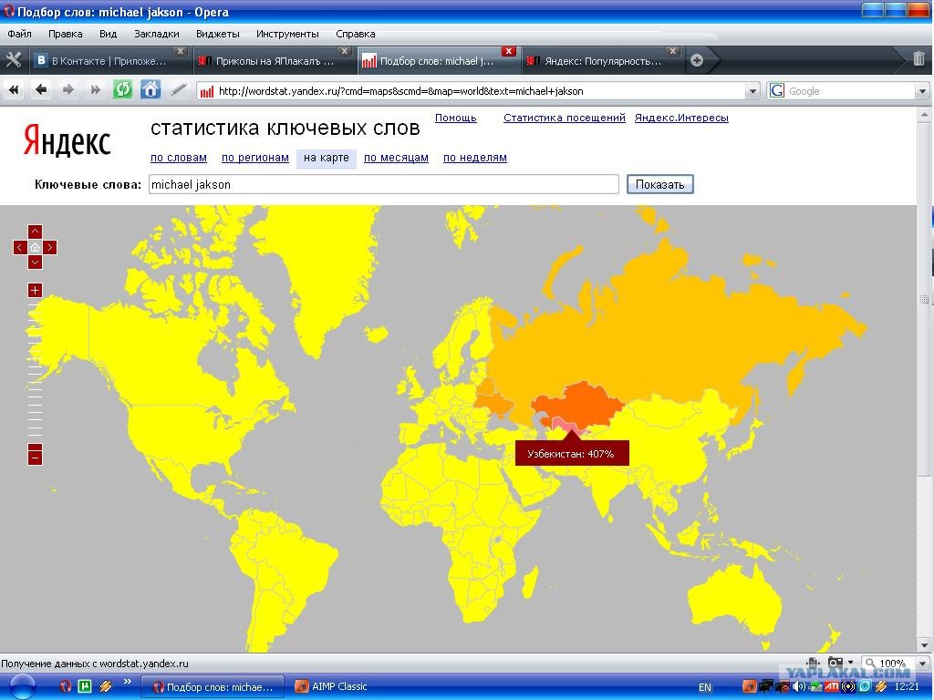
Task: Reload the page with green refresh icon
Action: tap(123, 90)
